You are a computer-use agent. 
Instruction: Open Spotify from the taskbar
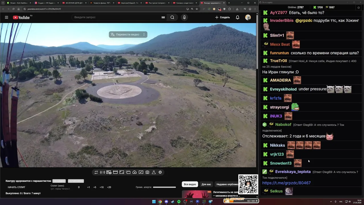(x=179, y=202)
